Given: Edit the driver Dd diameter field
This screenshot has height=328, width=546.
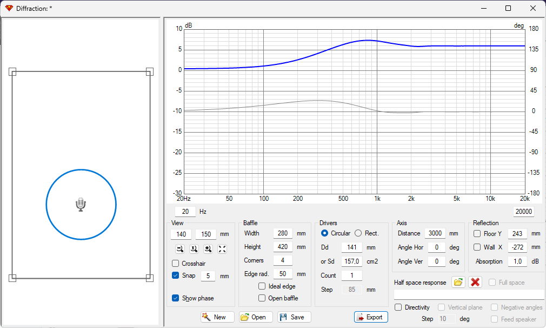Looking at the screenshot, I should 352,247.
